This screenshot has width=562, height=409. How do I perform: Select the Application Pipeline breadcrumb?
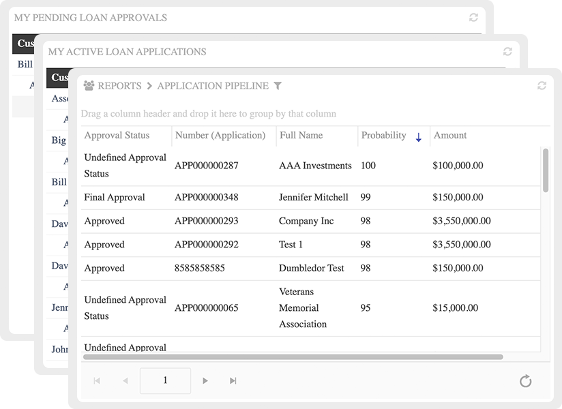coord(212,86)
